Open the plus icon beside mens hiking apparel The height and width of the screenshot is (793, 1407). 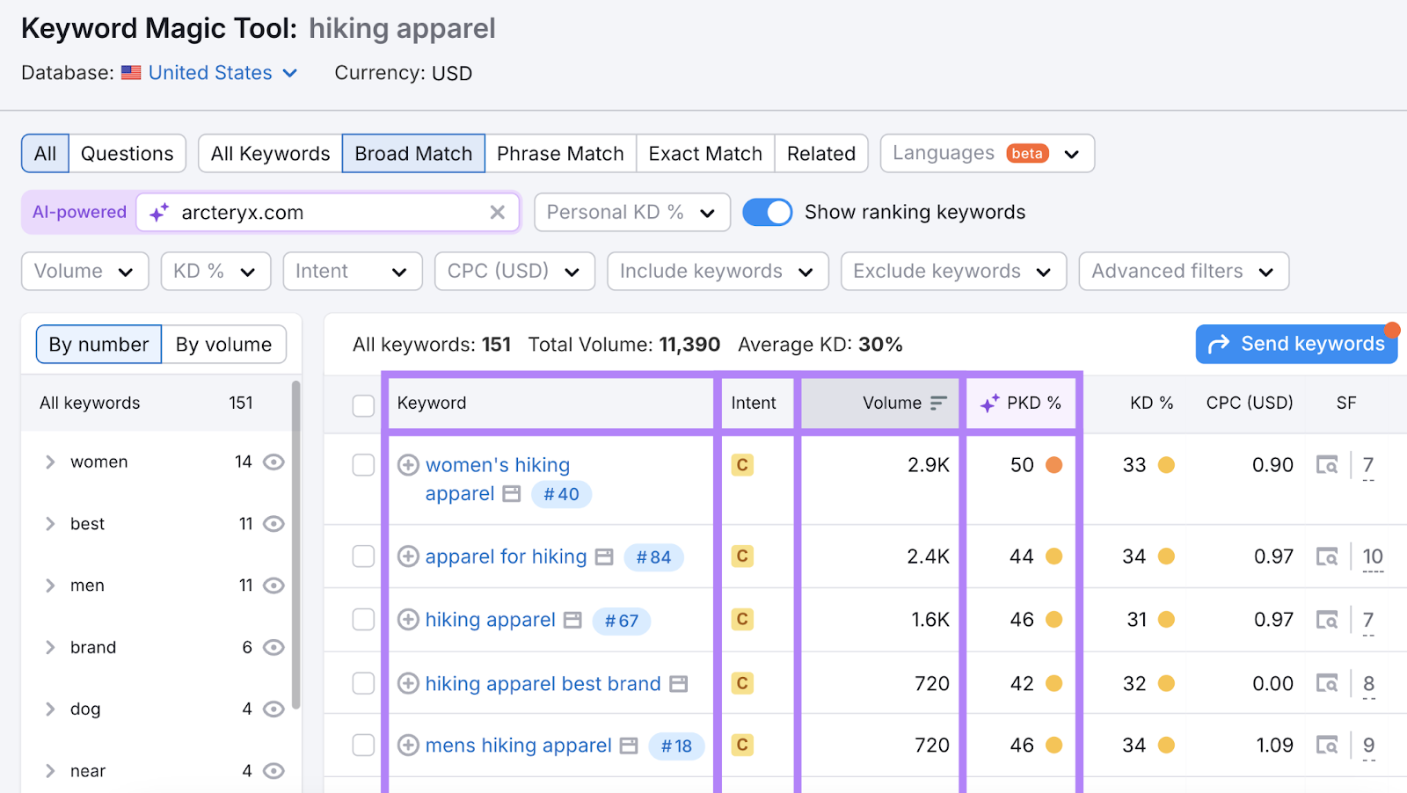[408, 745]
